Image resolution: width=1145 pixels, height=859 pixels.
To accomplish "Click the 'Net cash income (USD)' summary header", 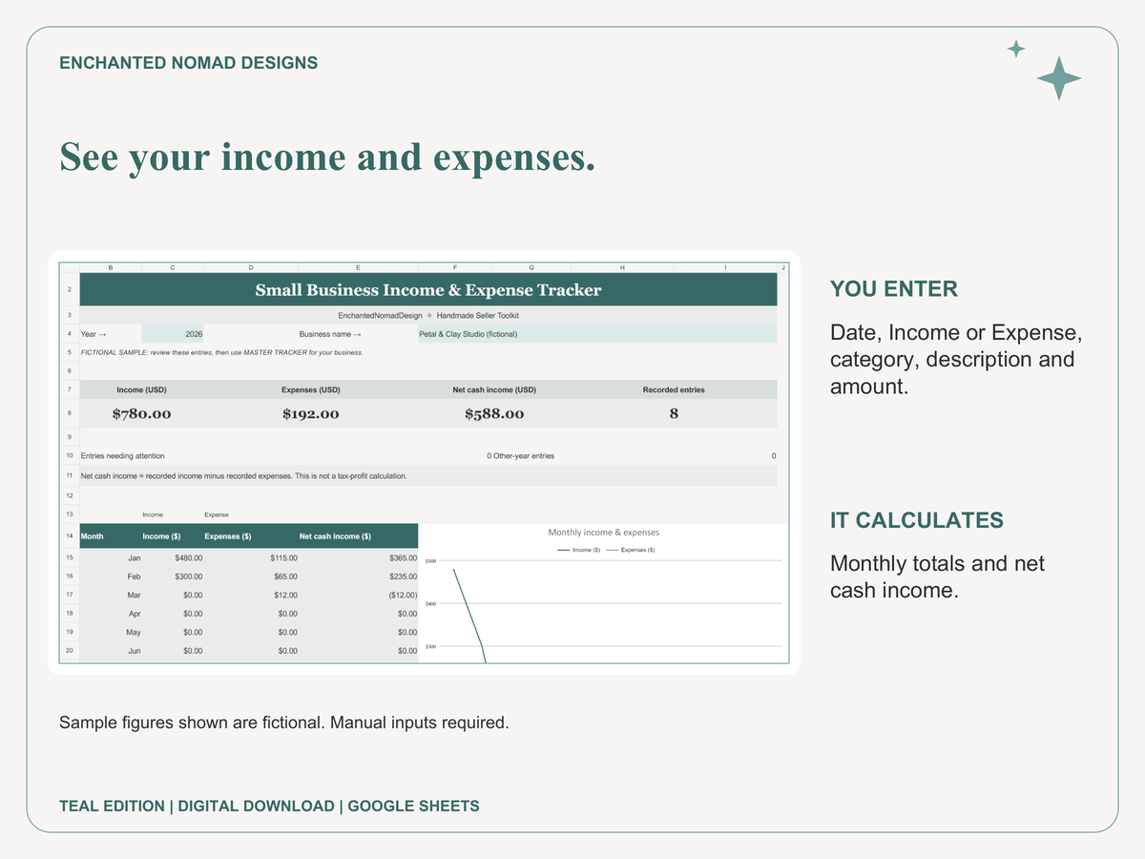I will 494,389.
